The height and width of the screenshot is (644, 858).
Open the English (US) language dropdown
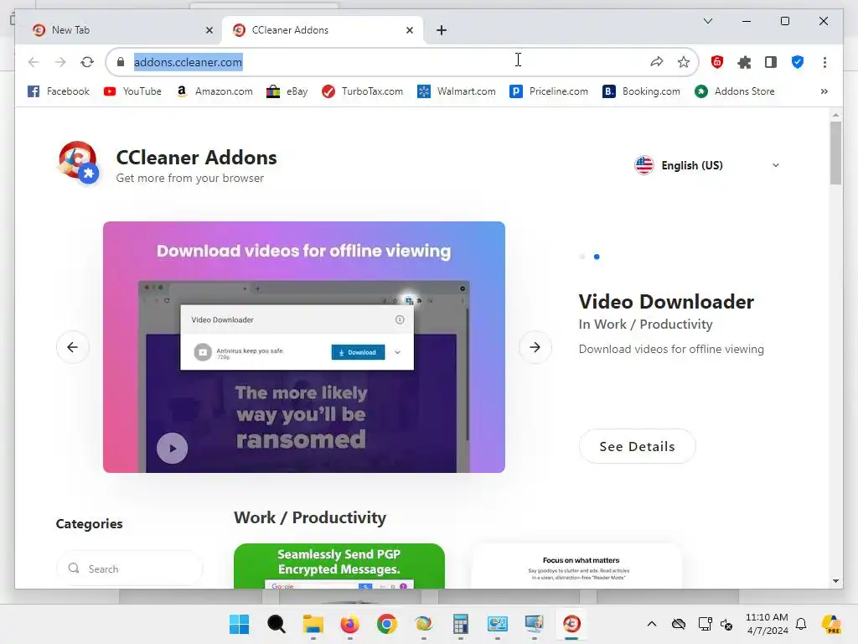[x=707, y=165]
